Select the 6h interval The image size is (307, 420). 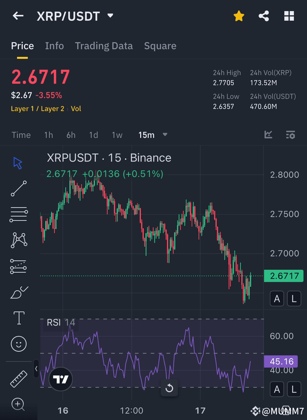[71, 135]
